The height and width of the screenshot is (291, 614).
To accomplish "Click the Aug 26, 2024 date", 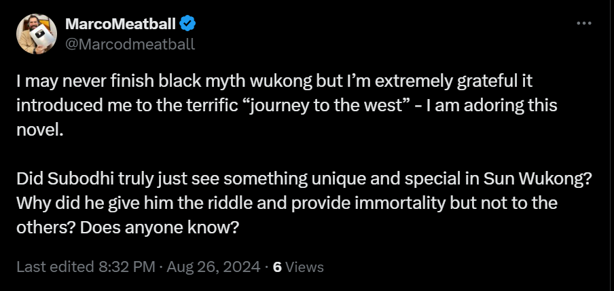I will 213,267.
